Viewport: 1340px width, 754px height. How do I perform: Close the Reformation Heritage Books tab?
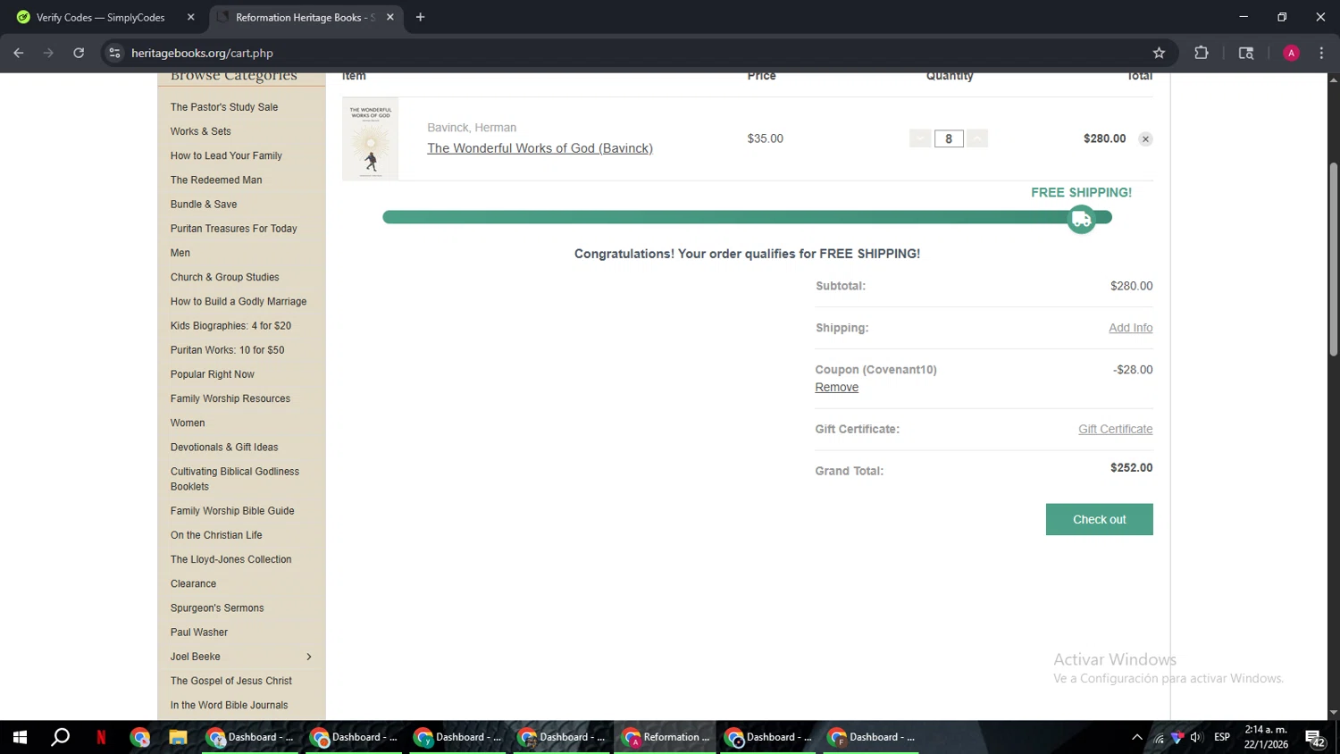pyautogui.click(x=389, y=17)
